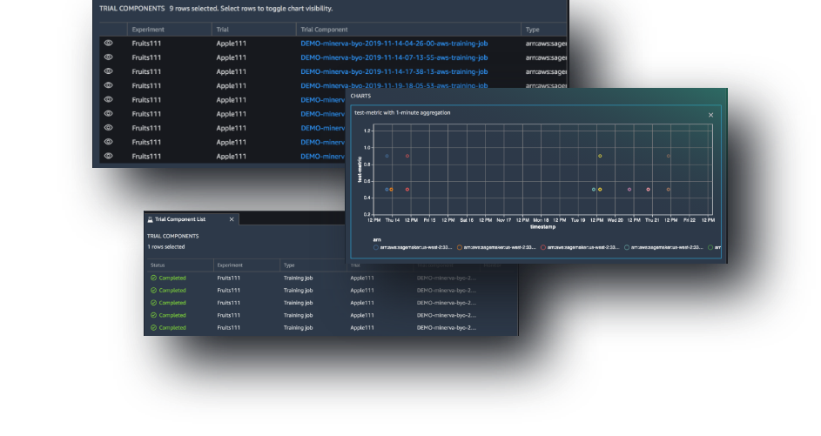
Task: Open DEMO-minerva-byo-2019-11-14-17-38-13-aws-training-job link
Action: pyautogui.click(x=394, y=71)
